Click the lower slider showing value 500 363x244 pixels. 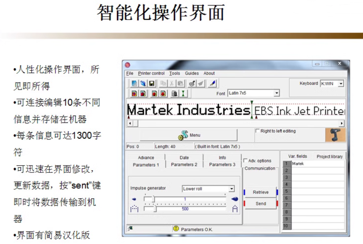[x=185, y=209]
